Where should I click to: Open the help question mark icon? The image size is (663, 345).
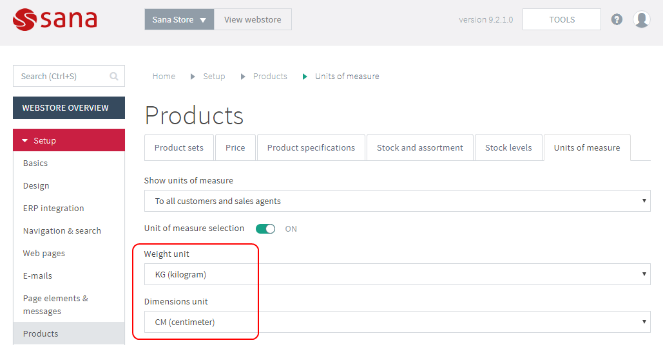pos(617,19)
